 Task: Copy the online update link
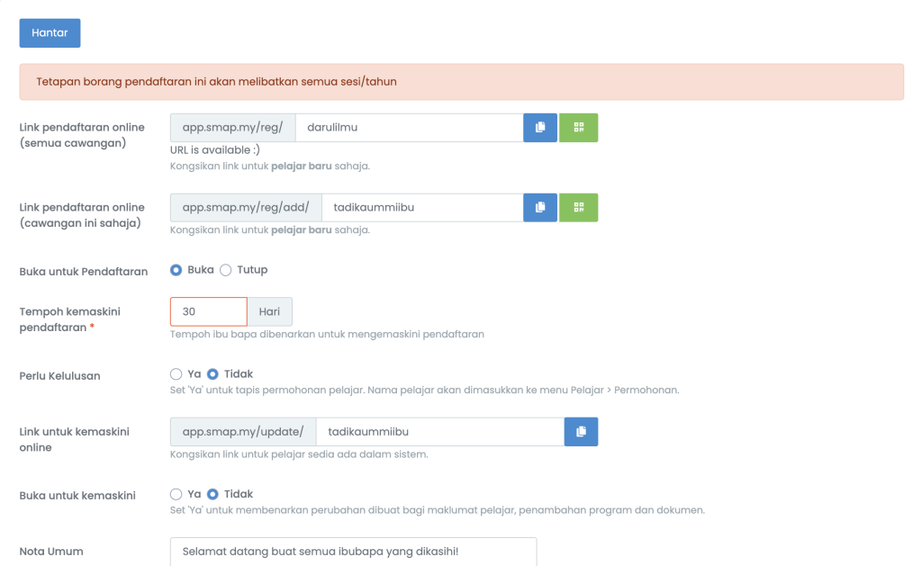tap(581, 432)
